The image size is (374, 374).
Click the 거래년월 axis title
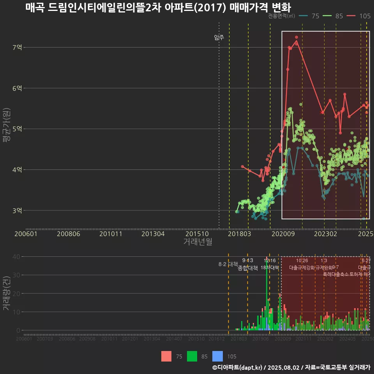tap(198, 242)
